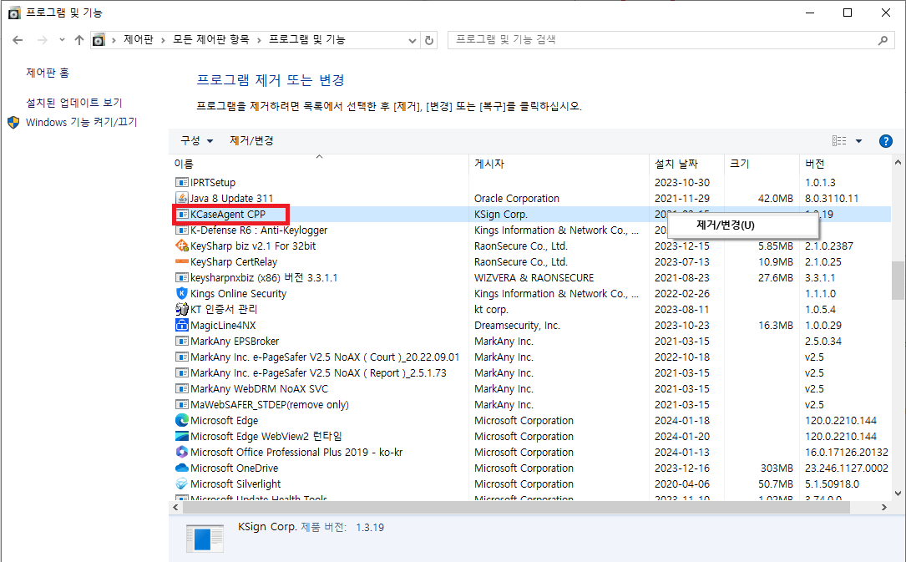Click the keysharpnxbiz (x86) icon
The image size is (906, 562).
tap(182, 278)
